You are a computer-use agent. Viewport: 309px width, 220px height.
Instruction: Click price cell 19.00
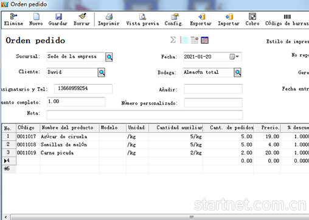267,137
